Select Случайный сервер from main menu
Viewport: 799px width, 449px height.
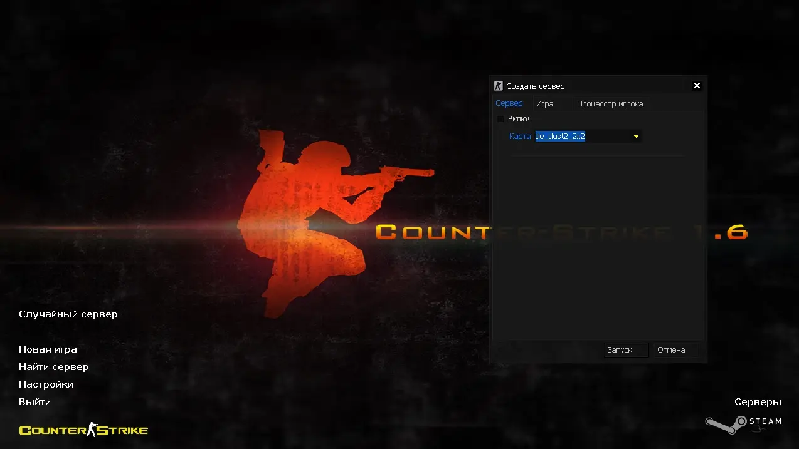tap(68, 314)
